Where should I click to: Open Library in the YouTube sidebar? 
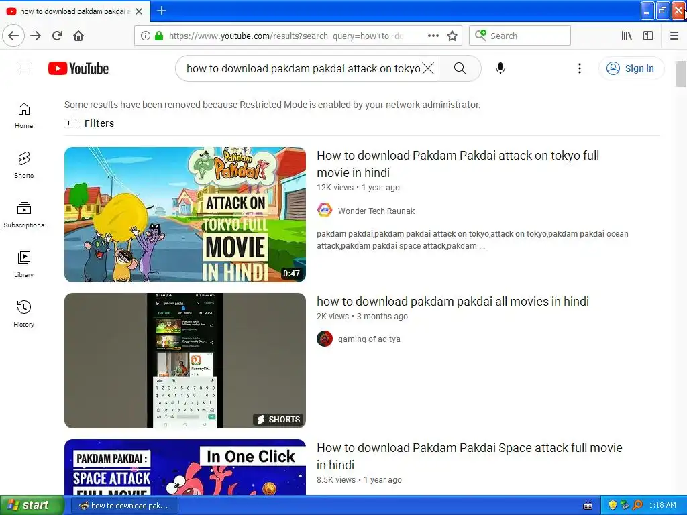tap(23, 264)
